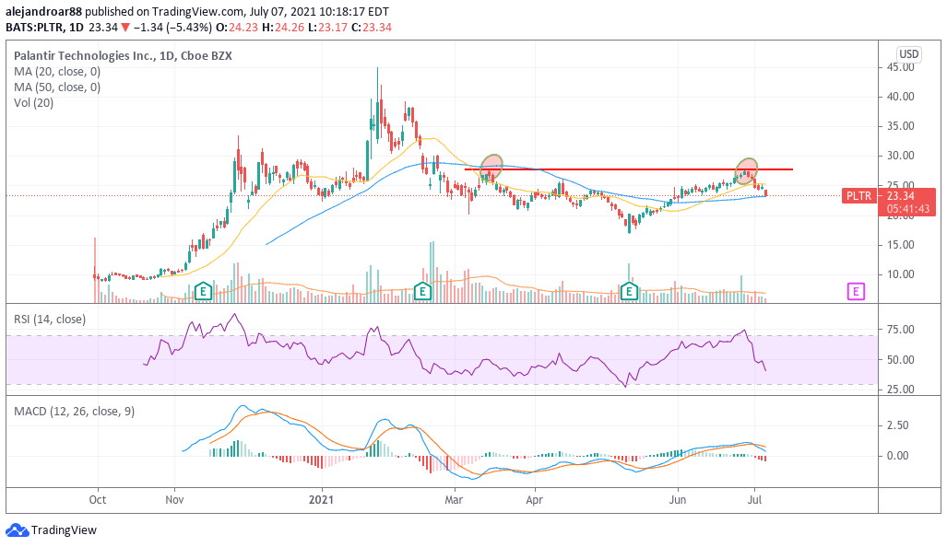Click the March shaded ellipse marking

point(491,169)
